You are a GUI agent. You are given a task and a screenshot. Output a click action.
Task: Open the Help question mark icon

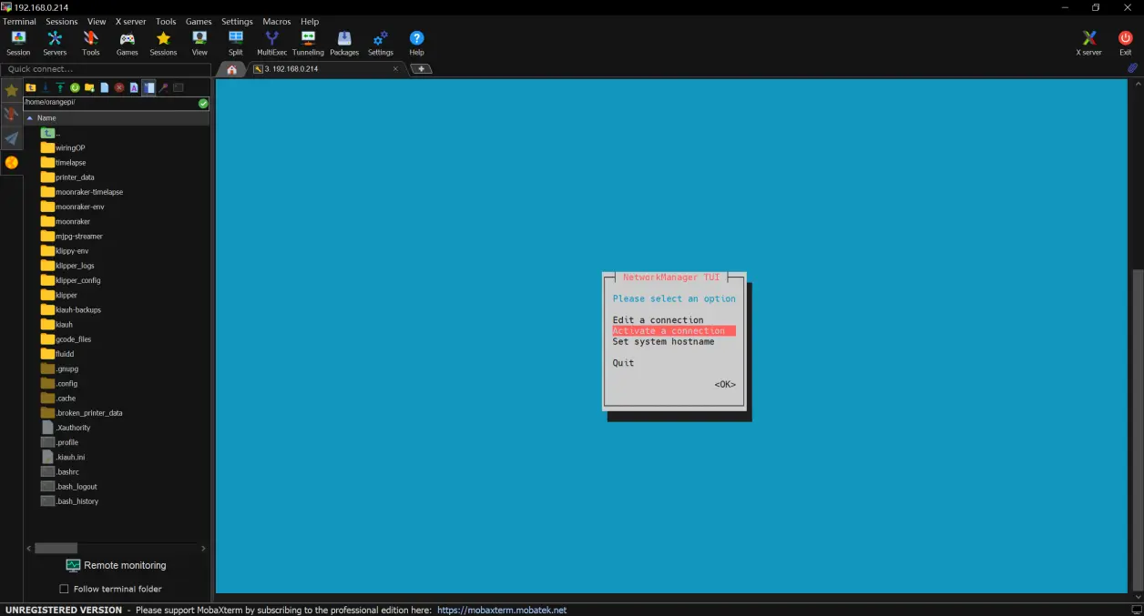[416, 43]
